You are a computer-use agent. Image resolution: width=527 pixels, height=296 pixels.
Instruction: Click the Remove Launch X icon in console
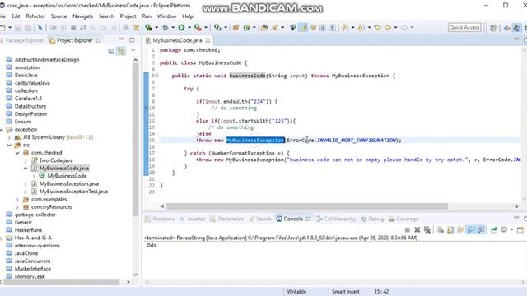417,229
